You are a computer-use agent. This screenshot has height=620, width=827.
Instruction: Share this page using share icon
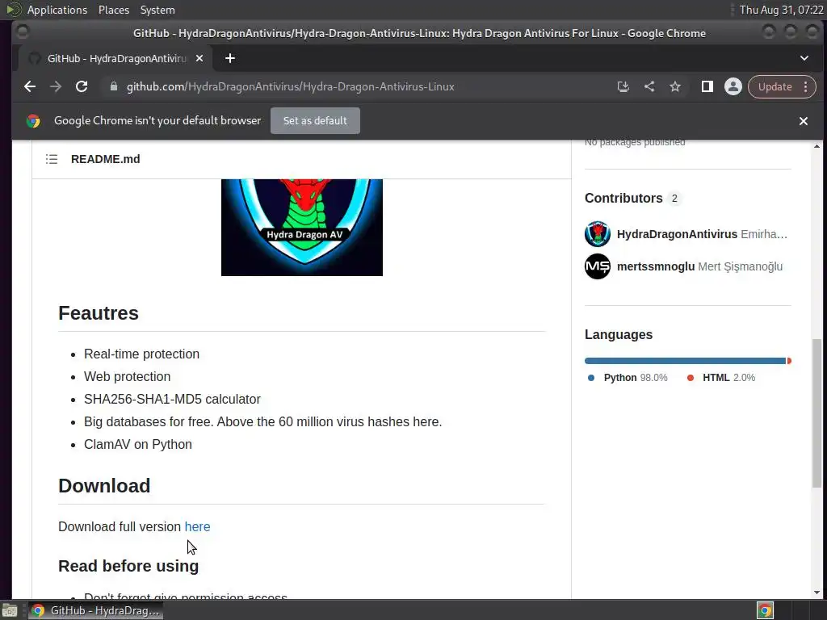tap(649, 86)
